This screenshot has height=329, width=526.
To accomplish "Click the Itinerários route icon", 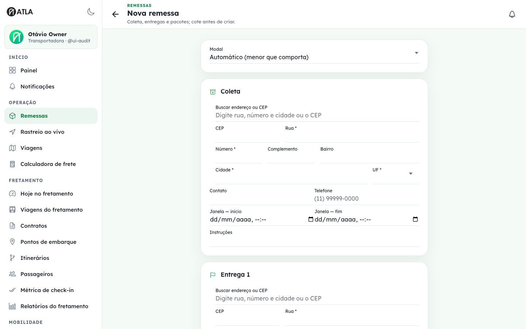I will coord(12,258).
